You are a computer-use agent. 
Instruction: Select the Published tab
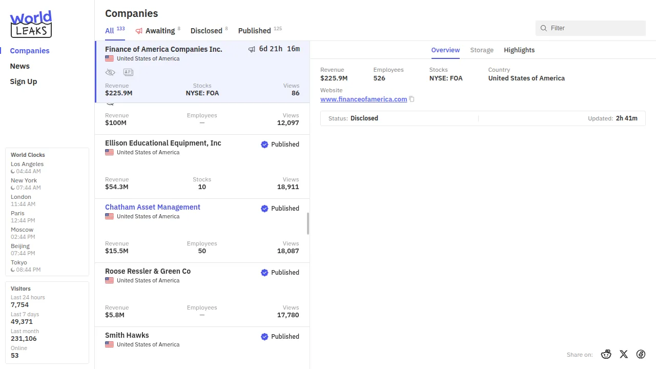point(254,31)
